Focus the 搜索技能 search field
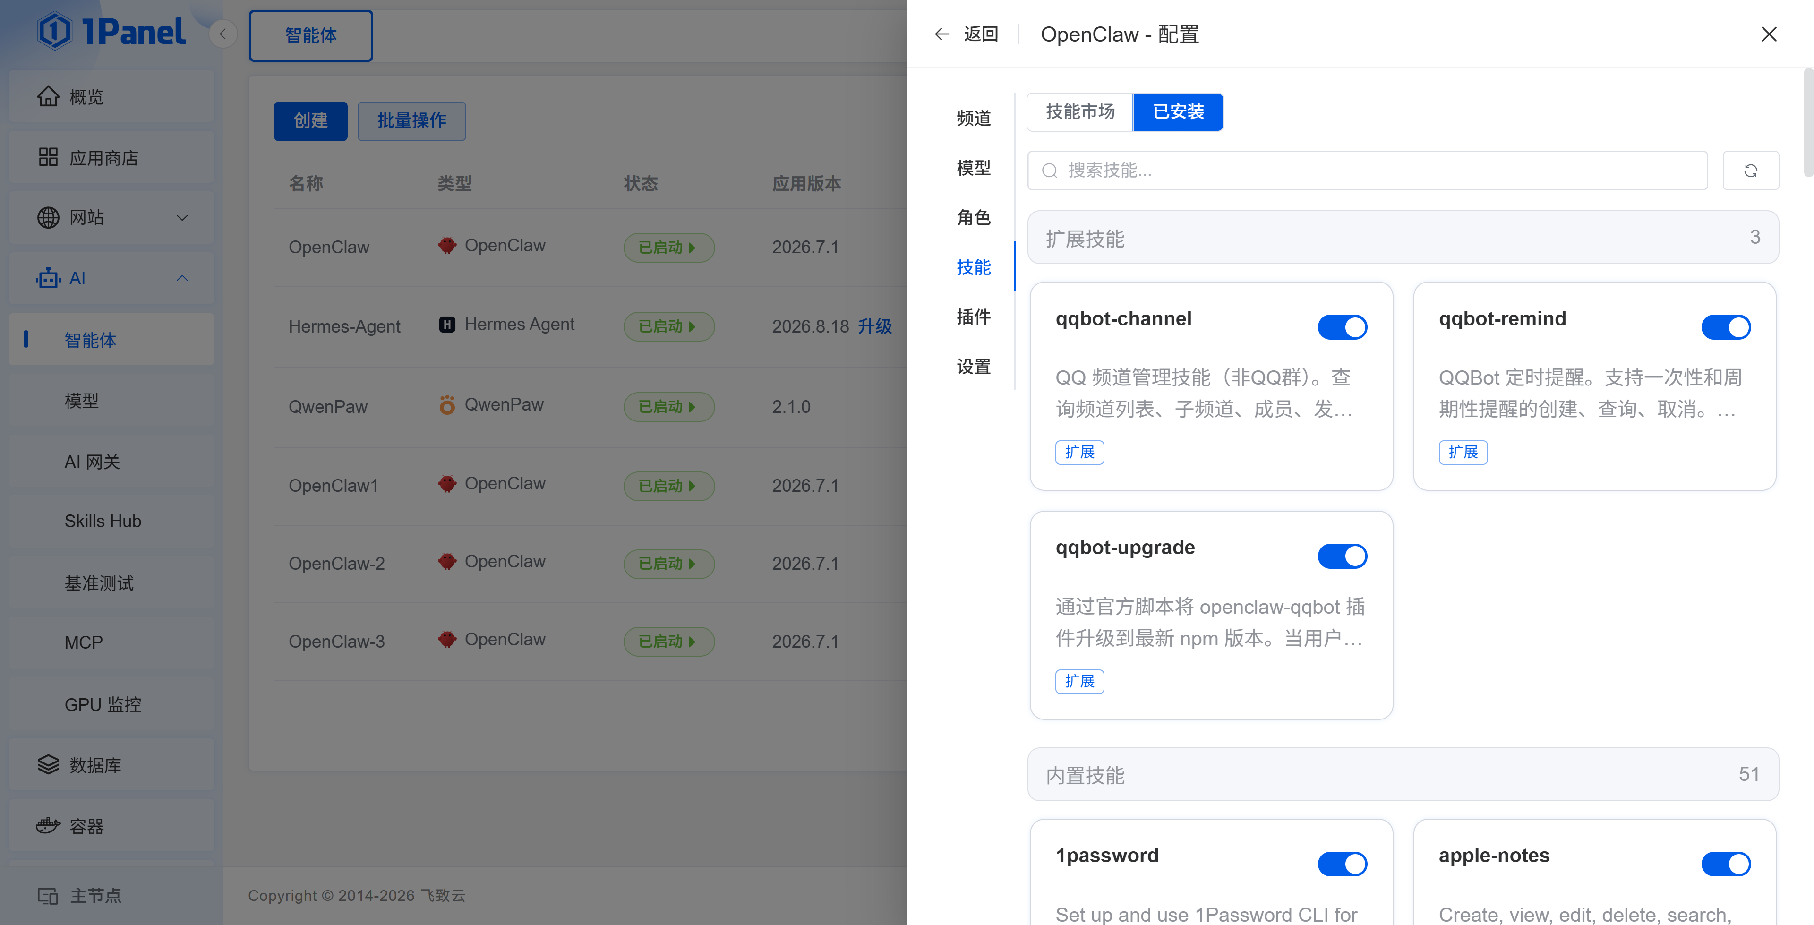 [x=1368, y=171]
